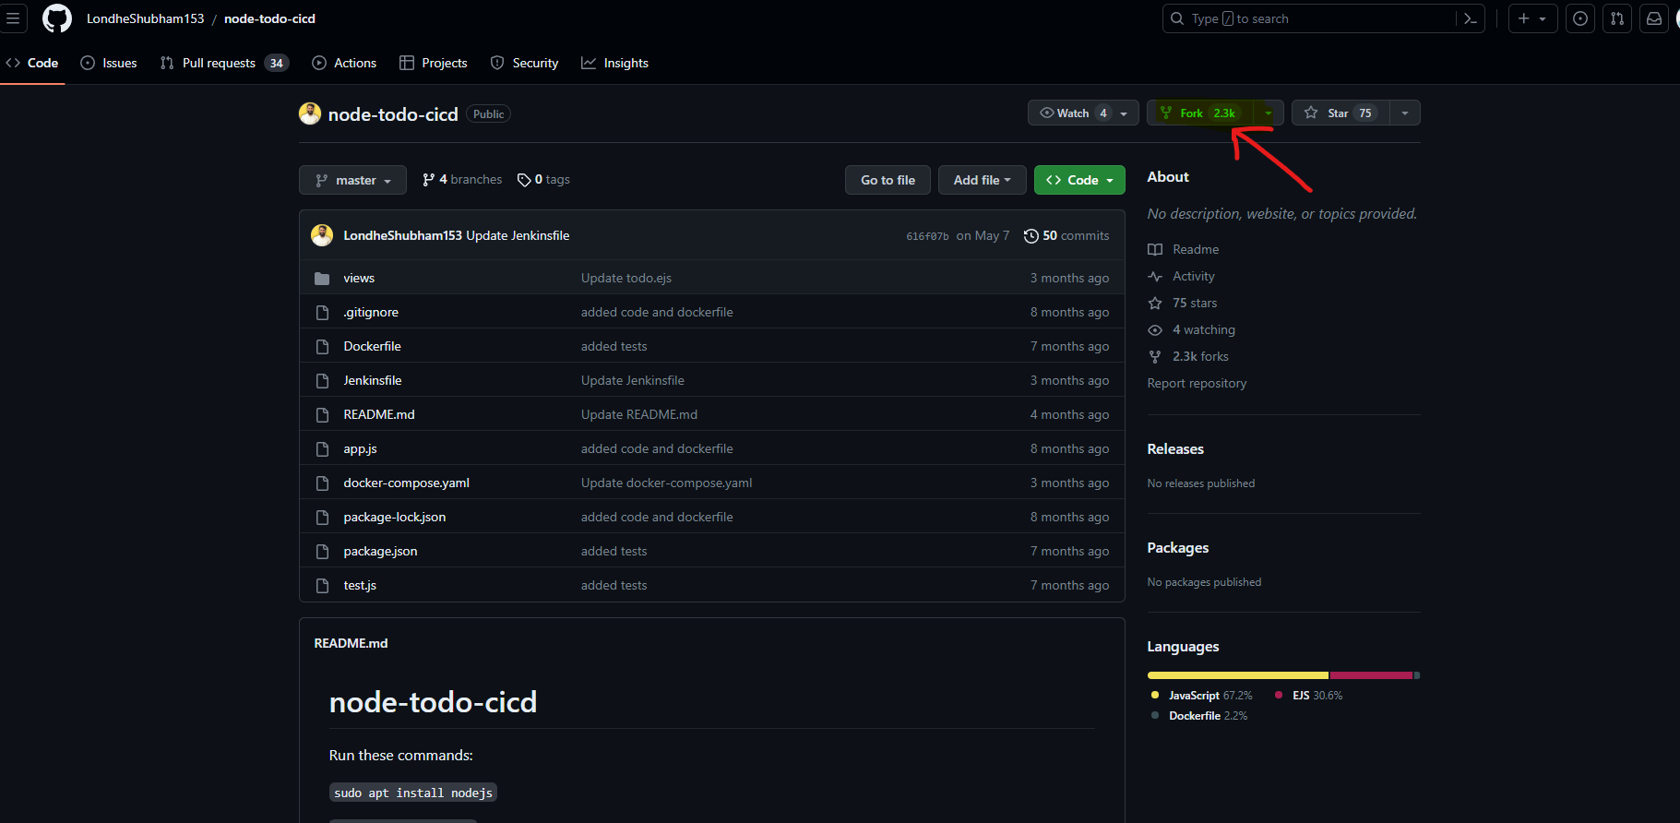Open the command palette icon
The width and height of the screenshot is (1680, 823).
[x=1471, y=18]
